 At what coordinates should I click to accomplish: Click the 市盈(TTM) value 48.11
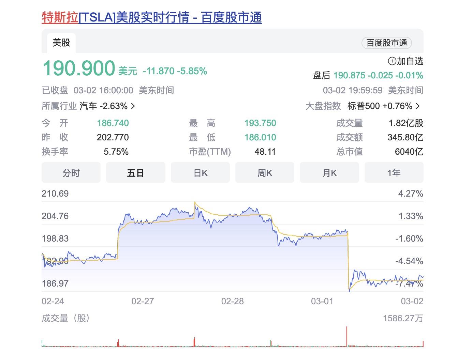(x=265, y=152)
